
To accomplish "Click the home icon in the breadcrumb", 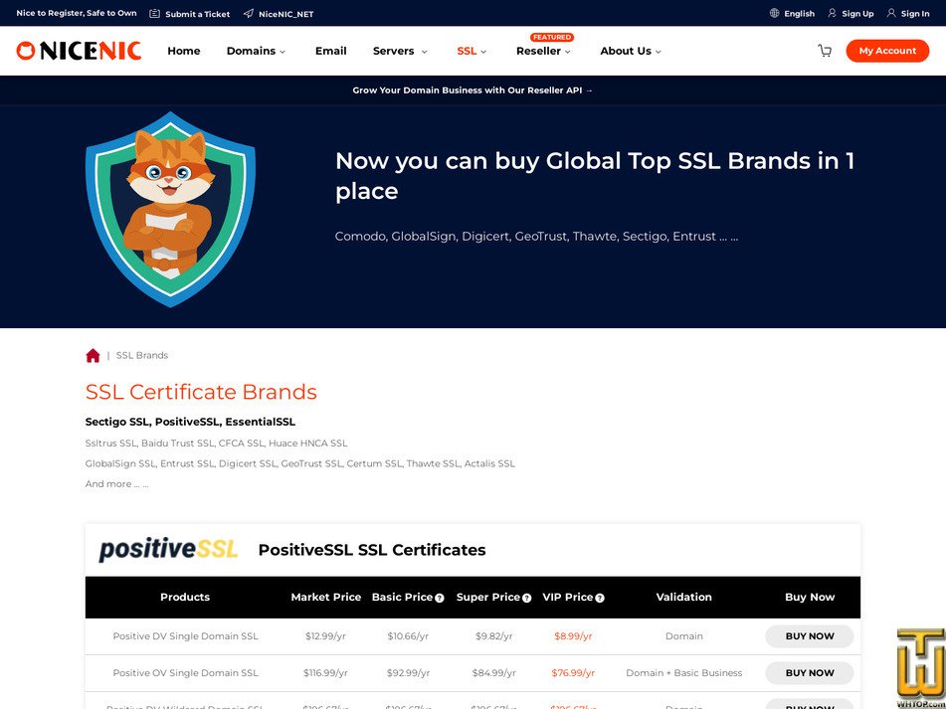I will click(x=93, y=355).
